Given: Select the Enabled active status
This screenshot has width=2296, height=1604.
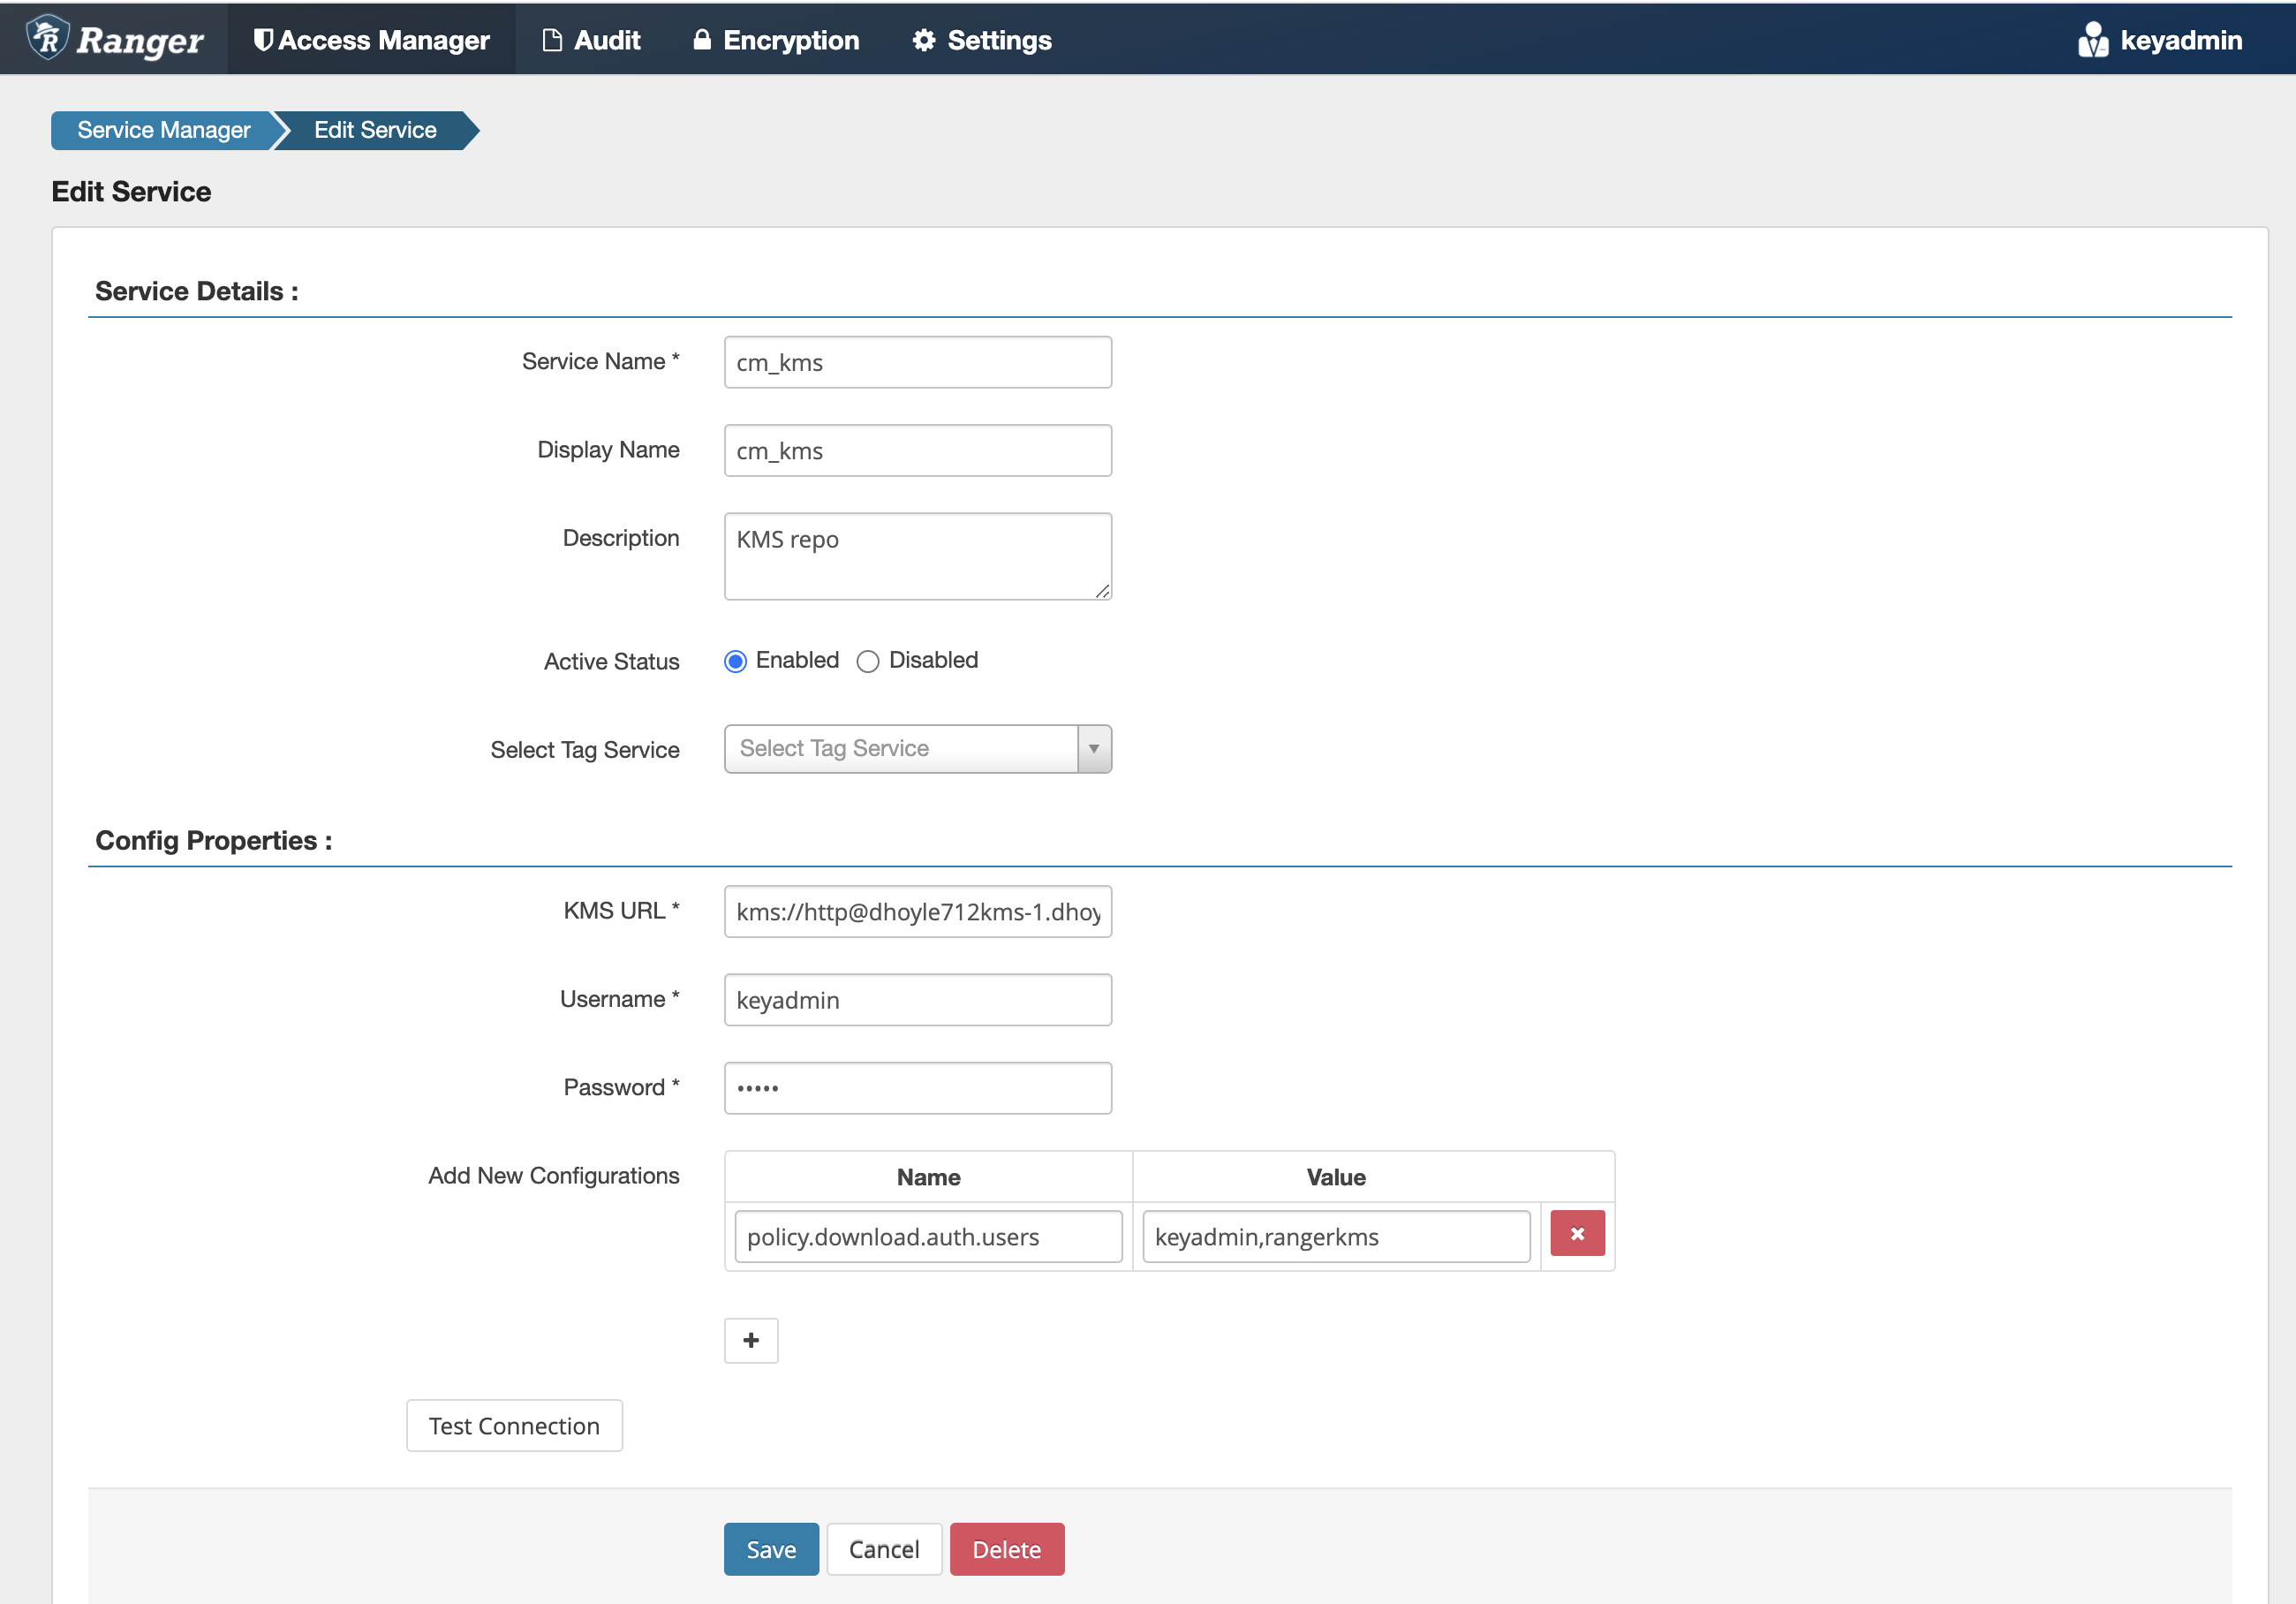Looking at the screenshot, I should tap(735, 661).
